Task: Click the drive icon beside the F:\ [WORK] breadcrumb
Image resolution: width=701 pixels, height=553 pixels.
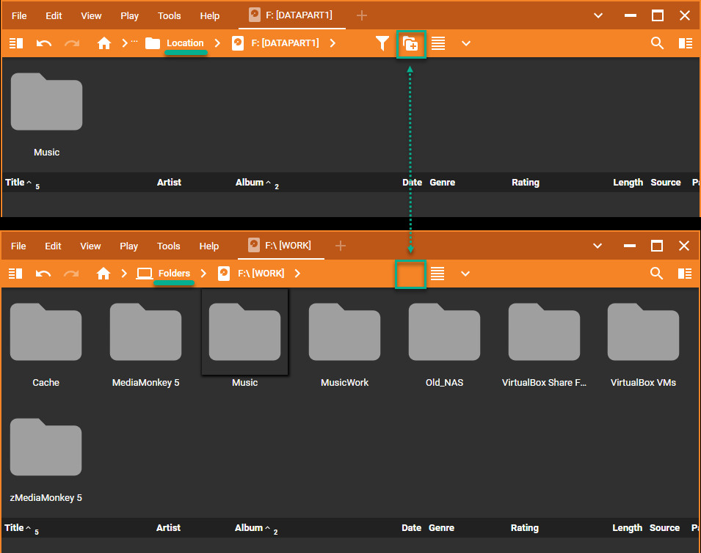Action: [224, 274]
